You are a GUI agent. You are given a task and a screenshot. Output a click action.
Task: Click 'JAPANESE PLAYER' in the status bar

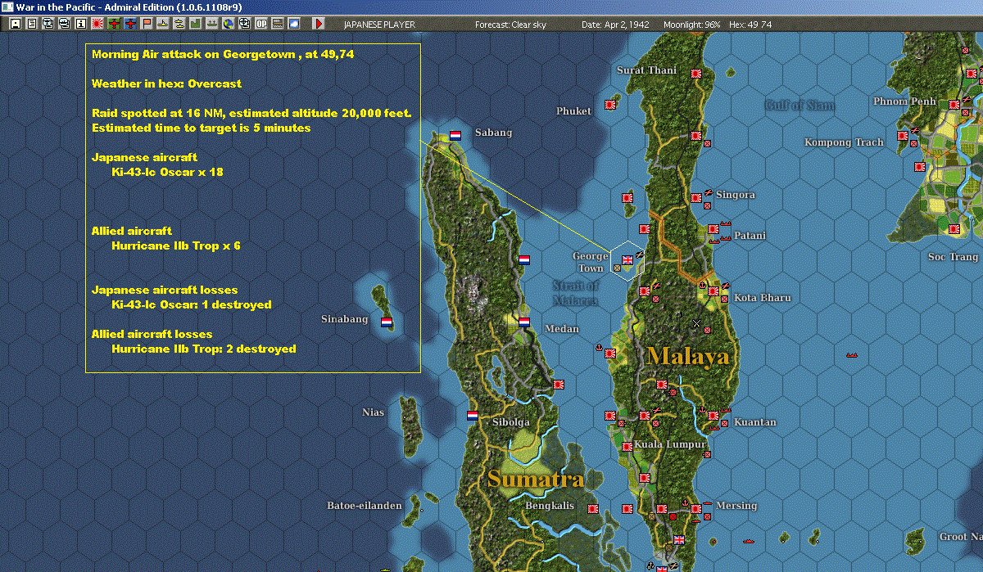click(x=378, y=25)
